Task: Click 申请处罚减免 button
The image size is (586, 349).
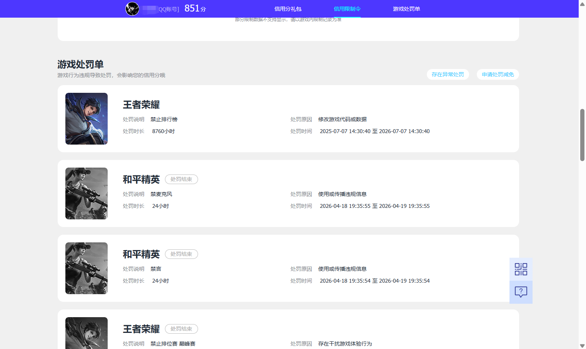Action: (498, 74)
